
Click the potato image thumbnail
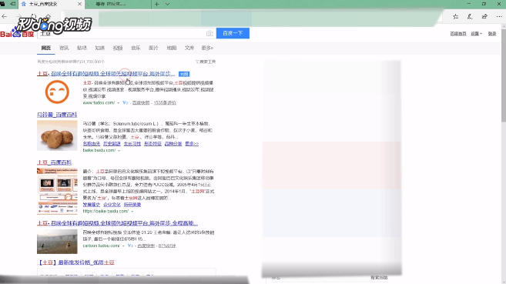point(57,135)
